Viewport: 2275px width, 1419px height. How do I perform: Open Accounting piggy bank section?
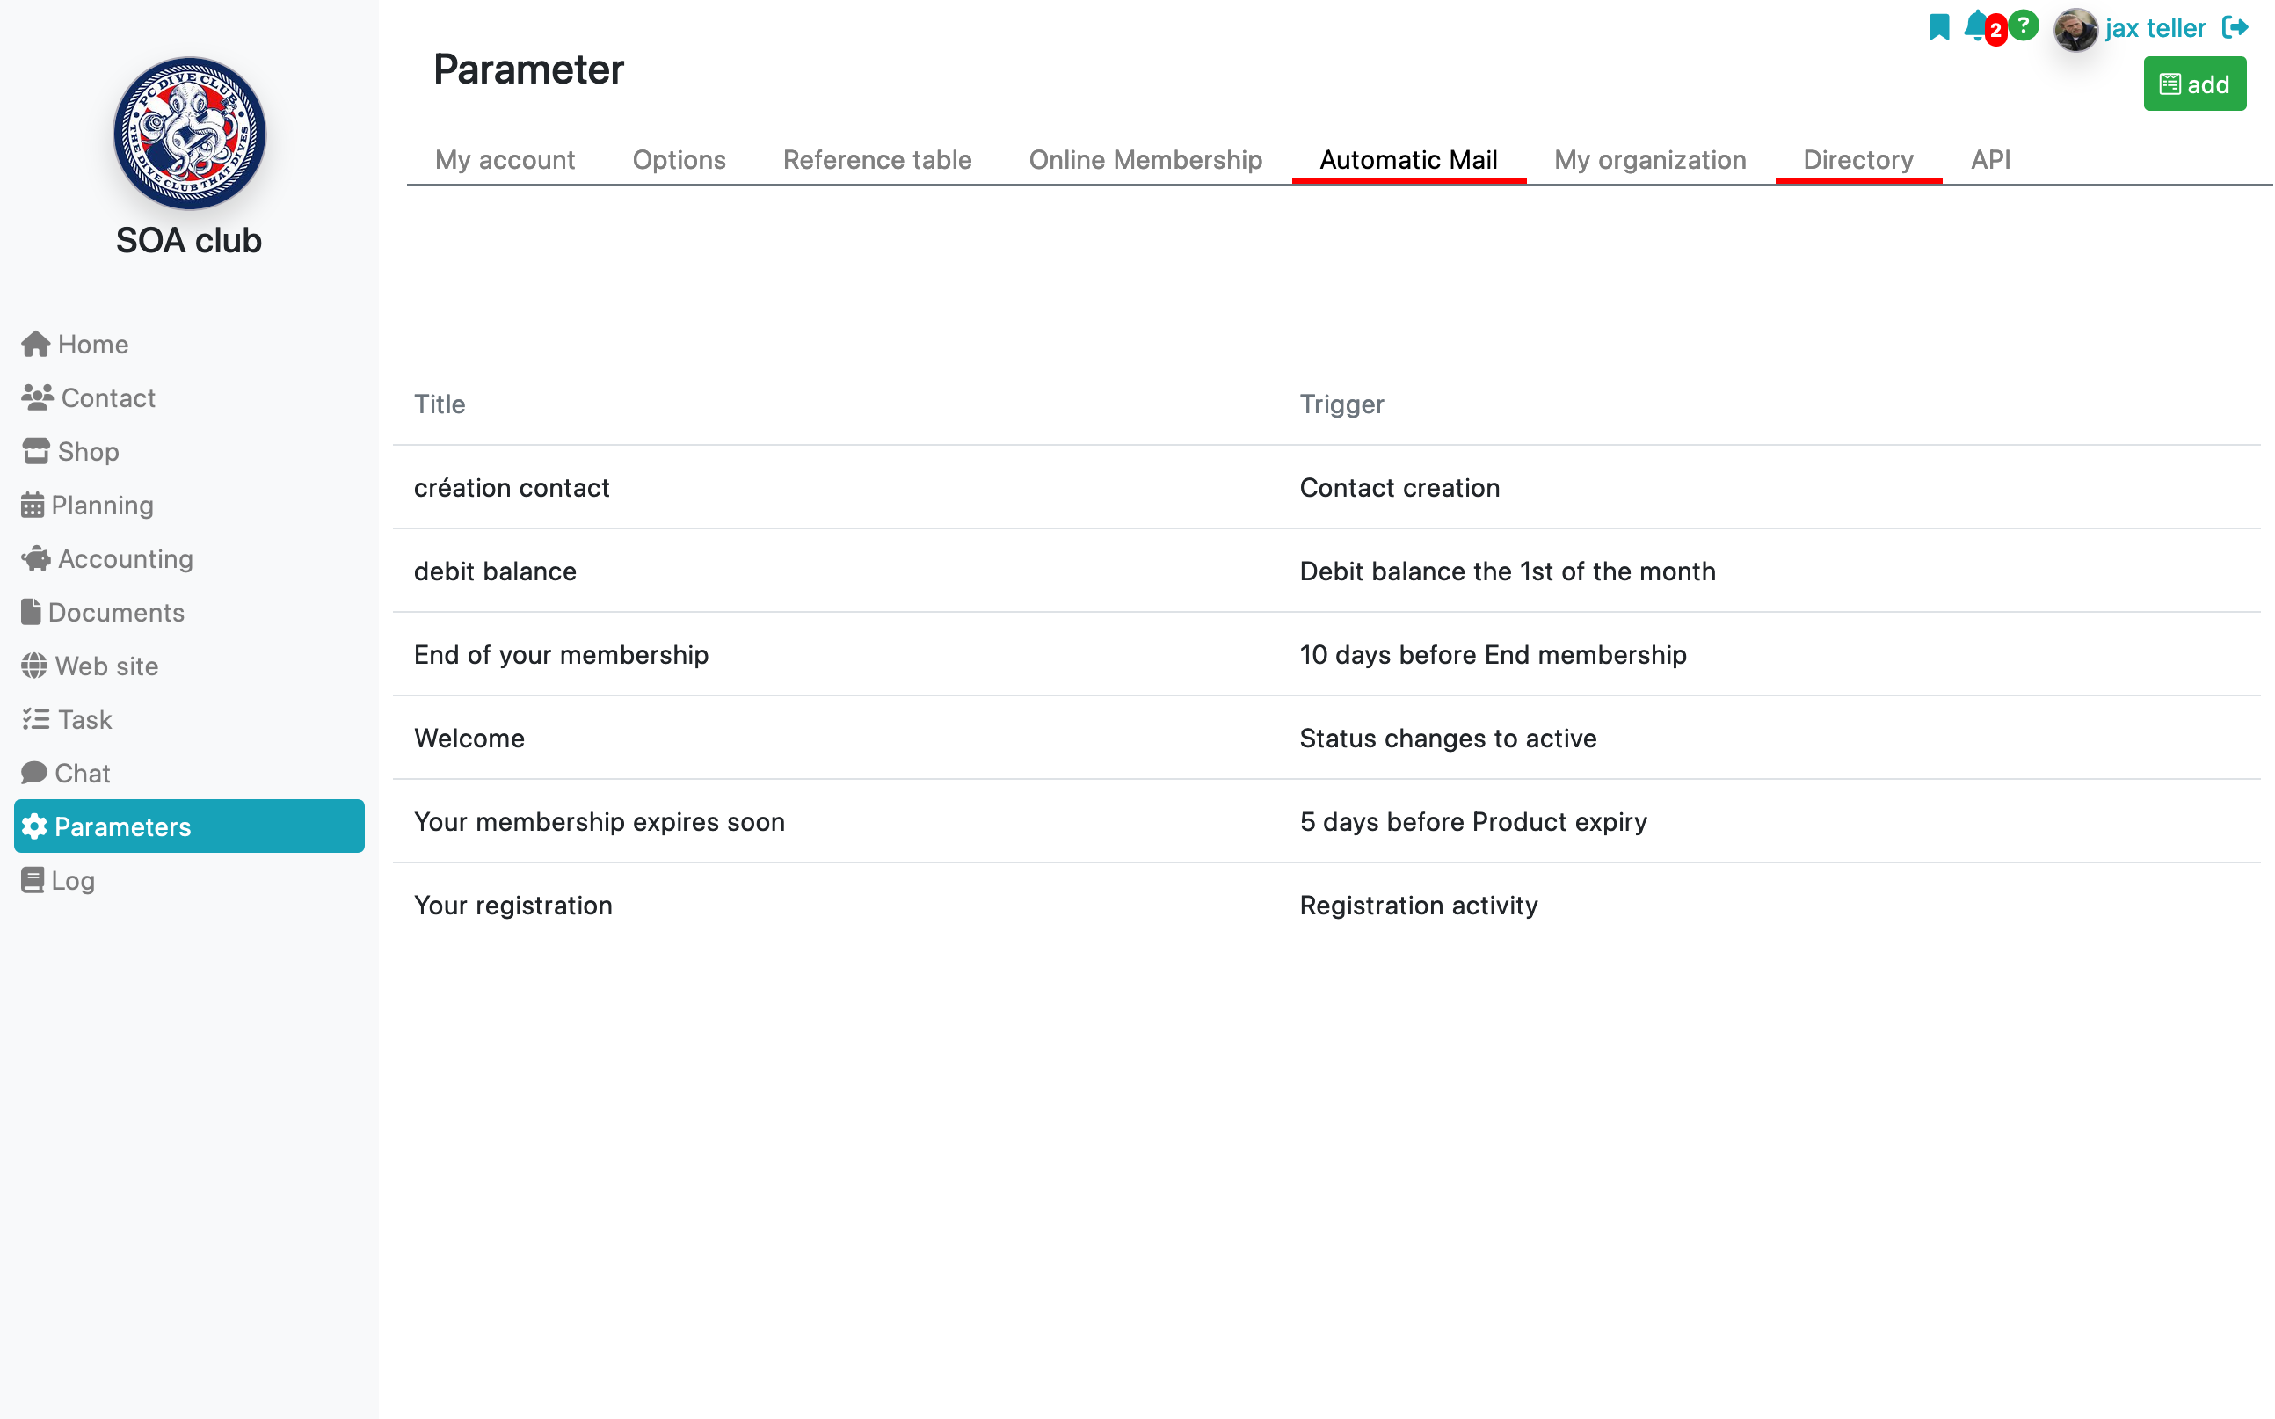[x=107, y=558]
